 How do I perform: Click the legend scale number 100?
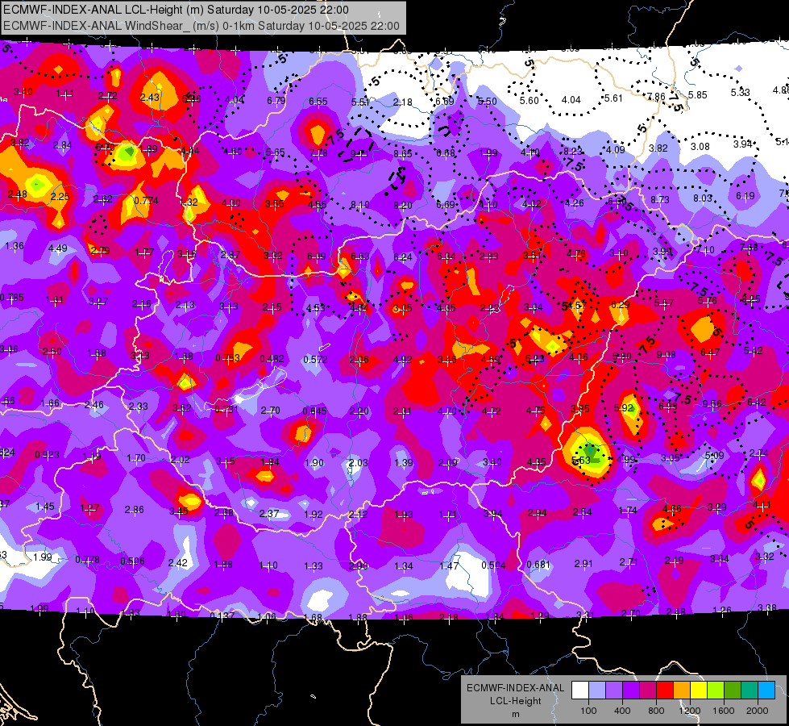588,711
